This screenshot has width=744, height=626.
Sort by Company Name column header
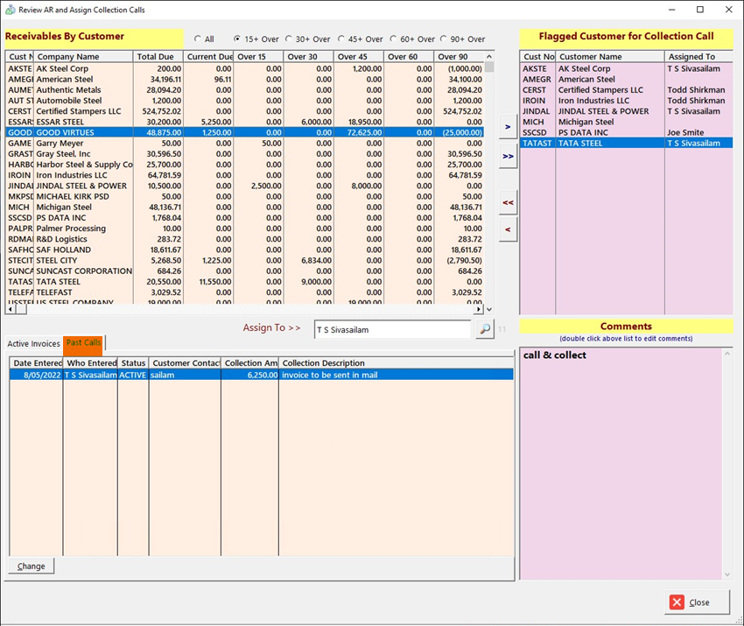83,57
